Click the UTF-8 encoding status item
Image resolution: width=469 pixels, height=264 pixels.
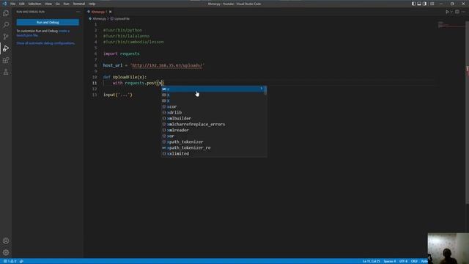(x=403, y=261)
